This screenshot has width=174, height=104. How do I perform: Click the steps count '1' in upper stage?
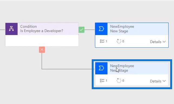point(106,41)
